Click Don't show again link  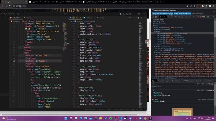point(197,14)
